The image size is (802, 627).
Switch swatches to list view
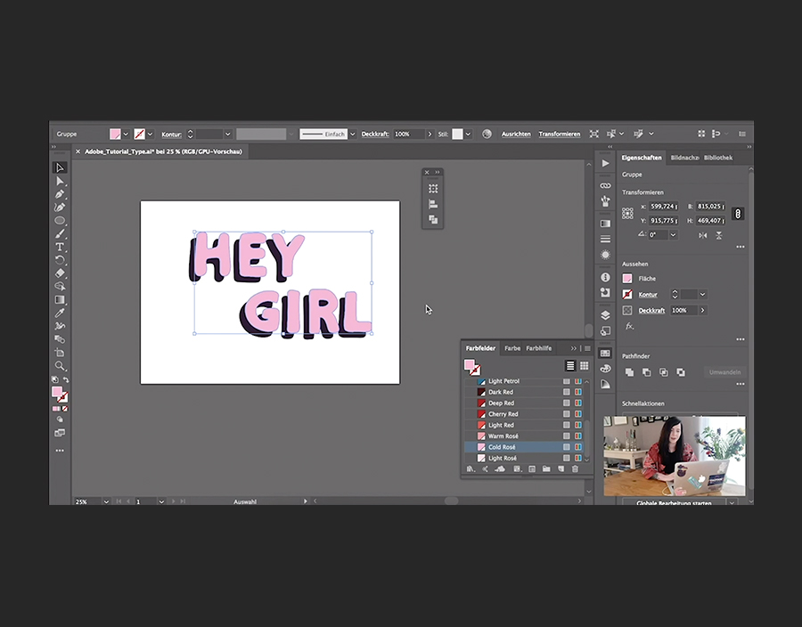[x=570, y=365]
